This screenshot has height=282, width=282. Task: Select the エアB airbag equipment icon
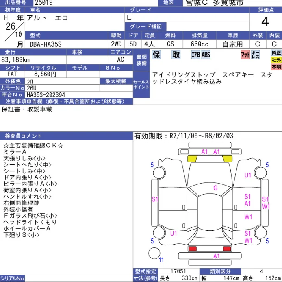[x=196, y=55]
